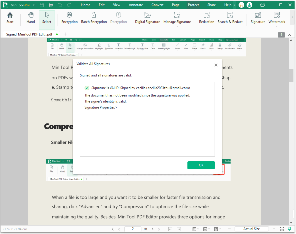The width and height of the screenshot is (296, 234).
Task: Switch to the Annotate ribbon tab
Action: (136, 5)
